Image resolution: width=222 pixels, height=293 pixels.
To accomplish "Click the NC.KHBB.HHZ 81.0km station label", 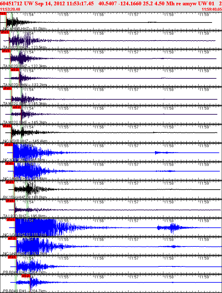I will pyautogui.click(x=24, y=29).
